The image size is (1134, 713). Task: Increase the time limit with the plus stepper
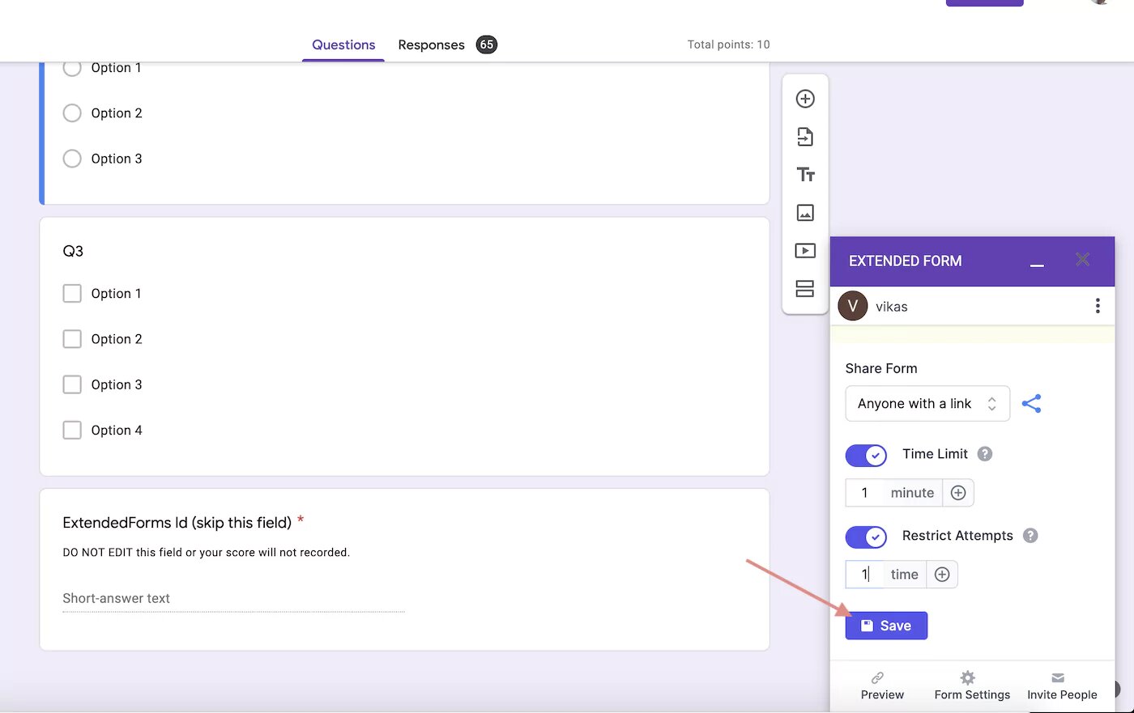[x=958, y=492]
